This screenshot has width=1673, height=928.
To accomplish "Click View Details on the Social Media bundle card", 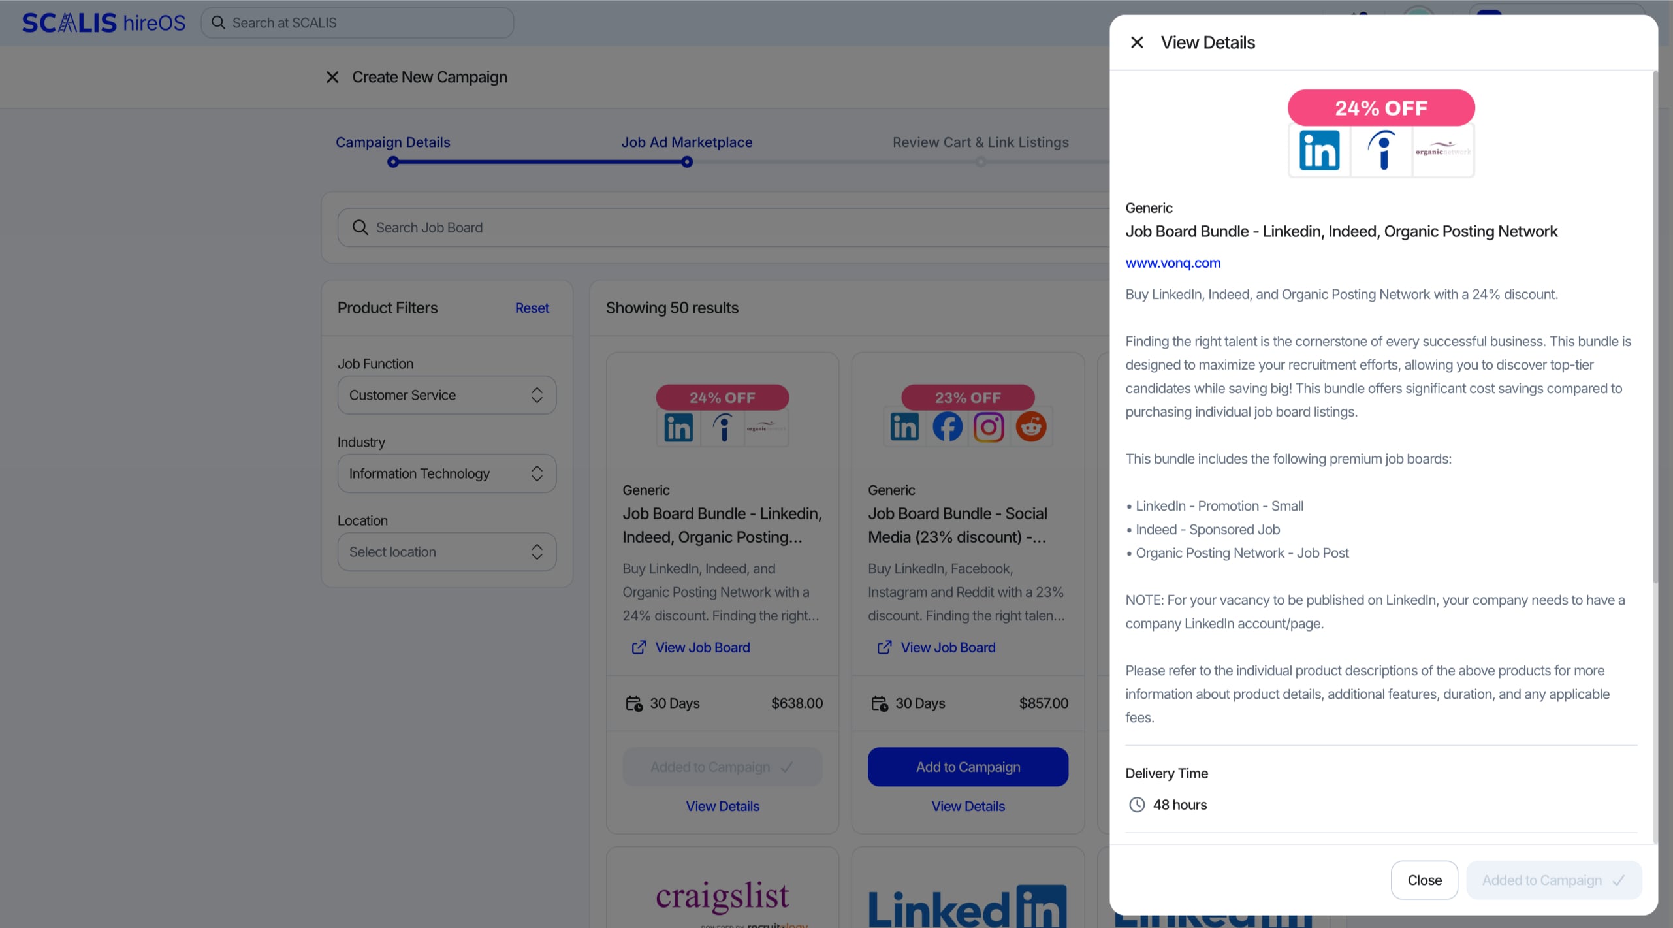I will pyautogui.click(x=968, y=806).
